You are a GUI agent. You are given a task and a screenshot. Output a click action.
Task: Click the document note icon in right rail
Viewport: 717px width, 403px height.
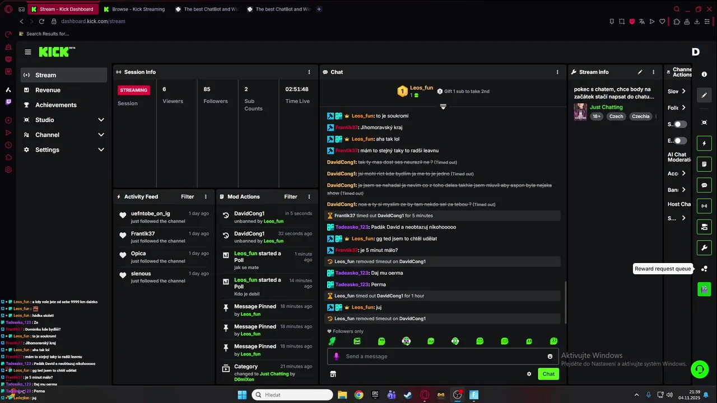704,164
